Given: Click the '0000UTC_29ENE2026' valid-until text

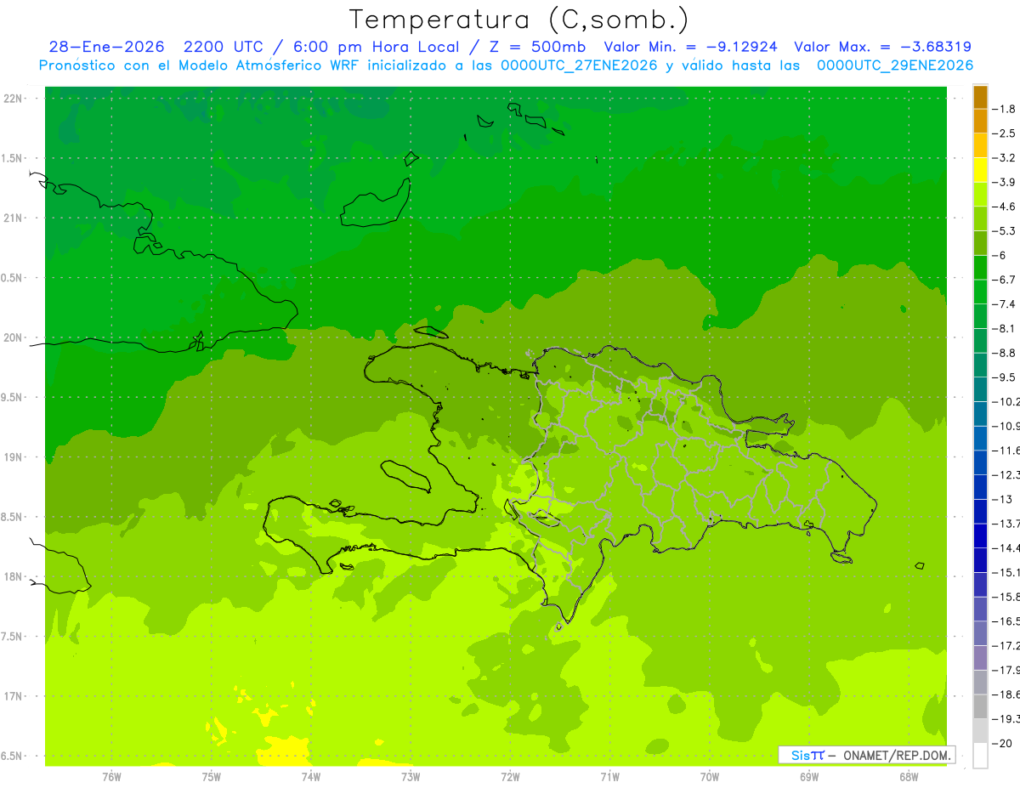Looking at the screenshot, I should point(895,65).
